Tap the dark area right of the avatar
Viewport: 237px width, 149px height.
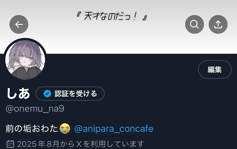click(x=121, y=70)
